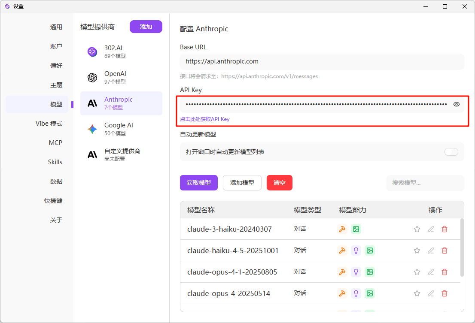Open the Vibe 模式 settings section
The image size is (475, 323).
[49, 124]
